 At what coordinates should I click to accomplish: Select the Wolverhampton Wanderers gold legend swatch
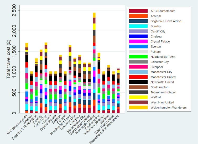pyautogui.click(x=138, y=108)
